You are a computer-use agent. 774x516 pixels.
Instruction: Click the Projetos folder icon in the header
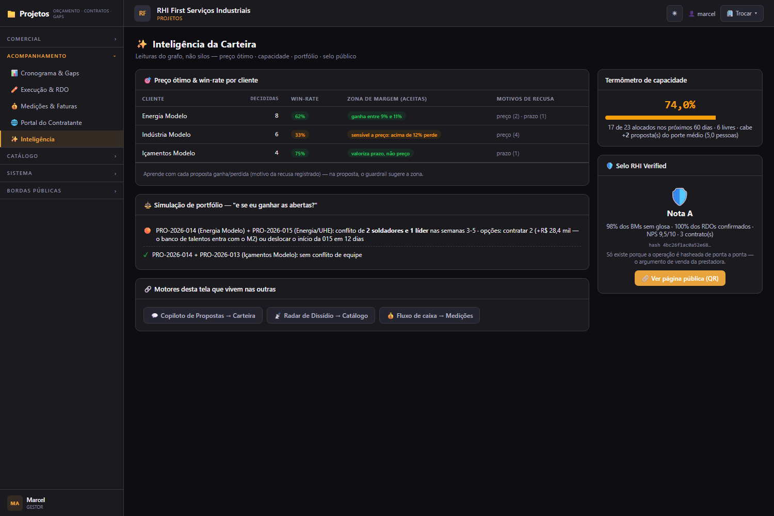coord(11,14)
